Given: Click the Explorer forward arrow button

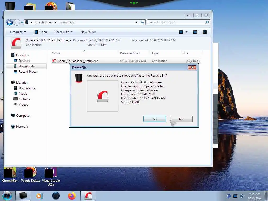Looking at the screenshot, I should [x=17, y=22].
